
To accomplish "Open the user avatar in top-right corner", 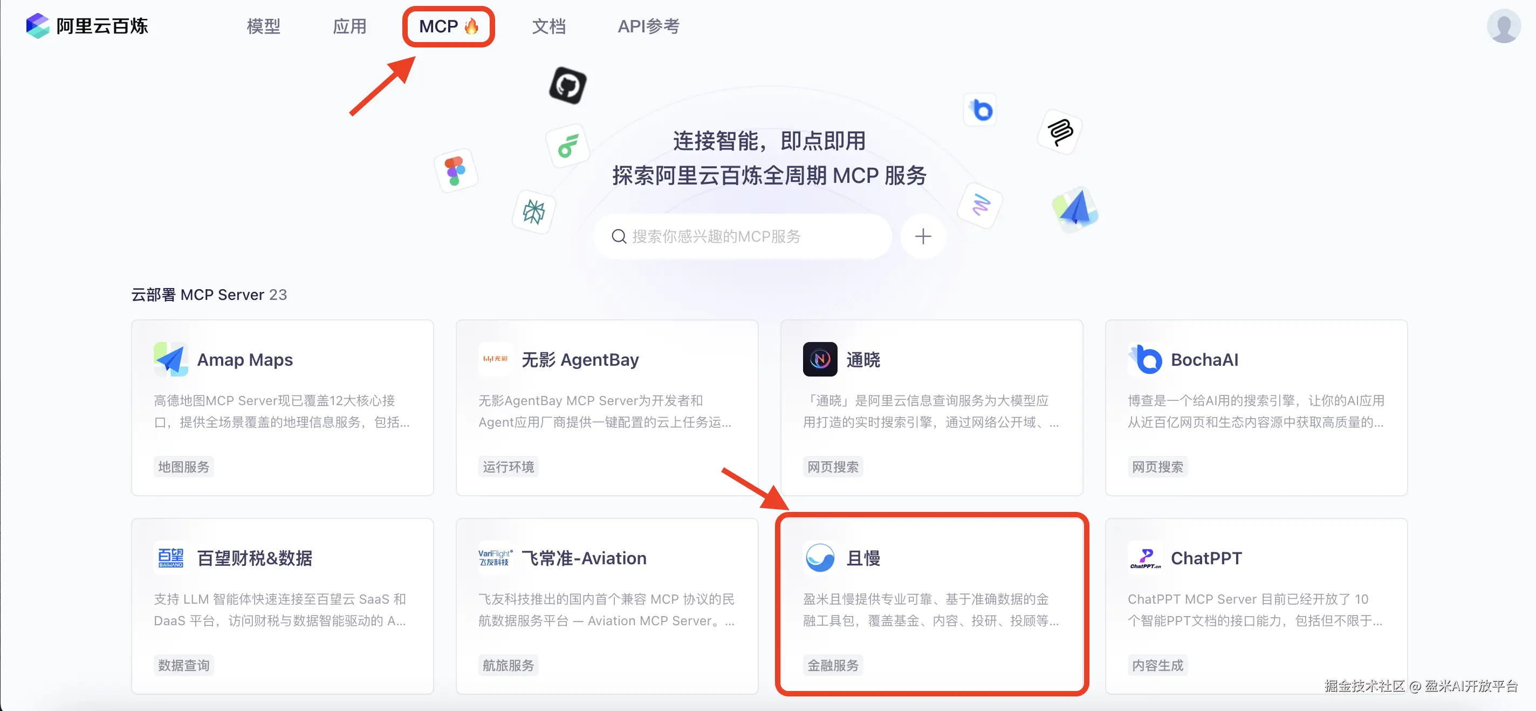I will tap(1503, 26).
